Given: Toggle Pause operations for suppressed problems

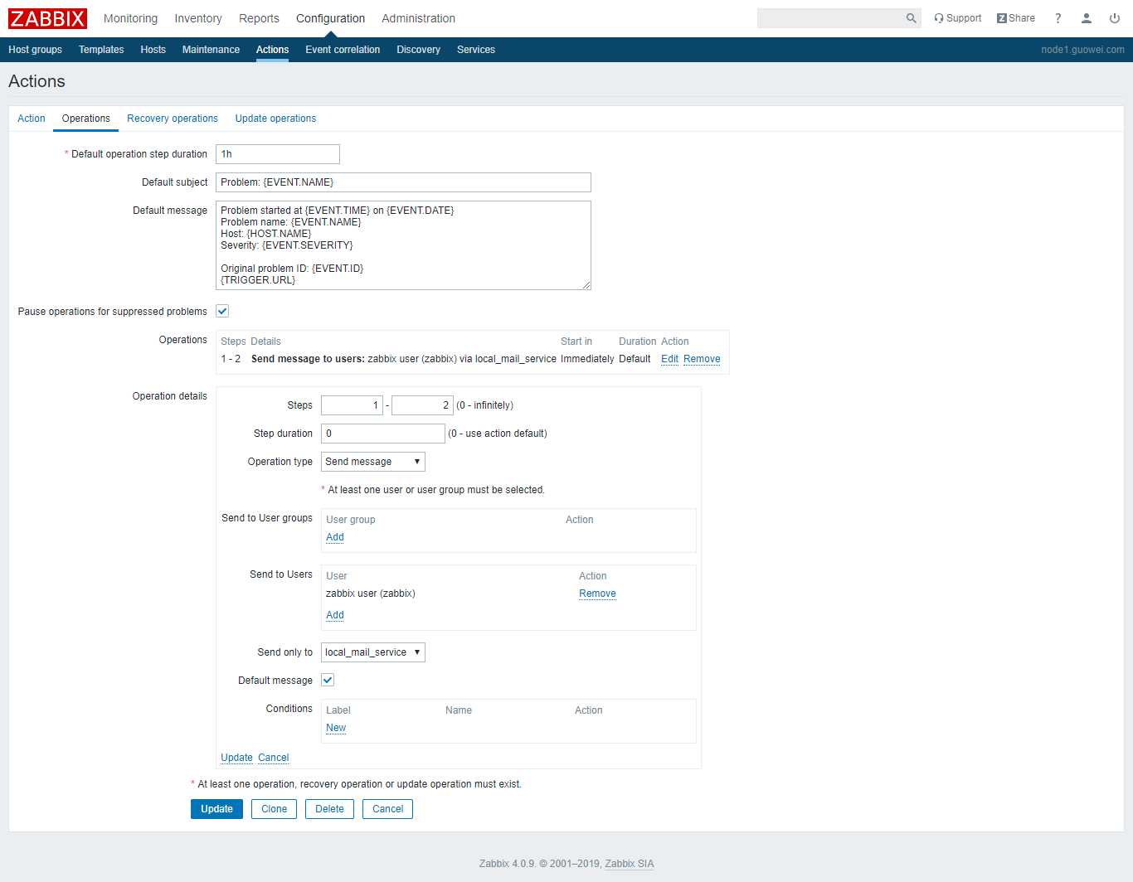Looking at the screenshot, I should coord(222,311).
